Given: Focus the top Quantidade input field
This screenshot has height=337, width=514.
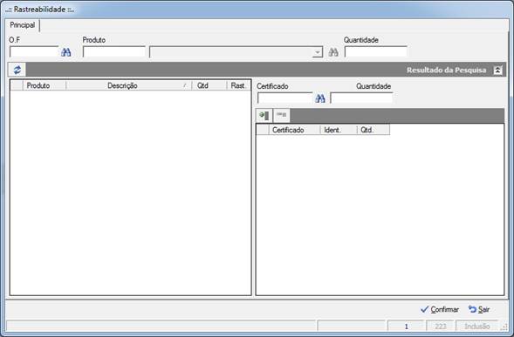Looking at the screenshot, I should click(376, 52).
